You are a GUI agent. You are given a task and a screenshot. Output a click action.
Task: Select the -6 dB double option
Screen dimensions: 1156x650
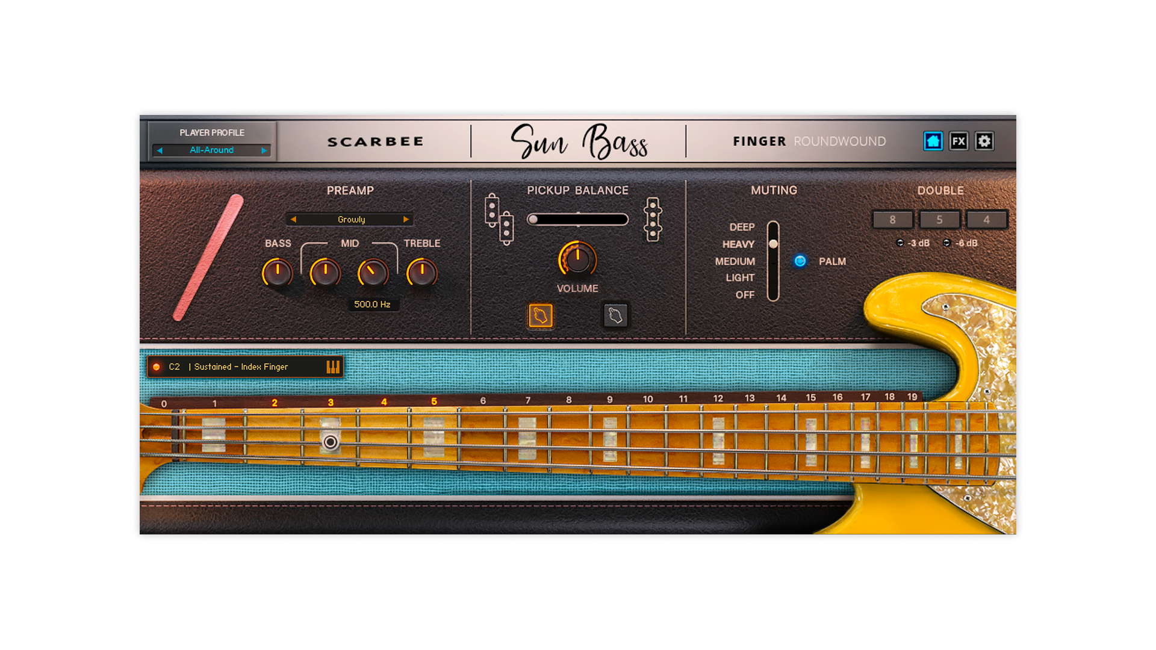click(x=947, y=243)
